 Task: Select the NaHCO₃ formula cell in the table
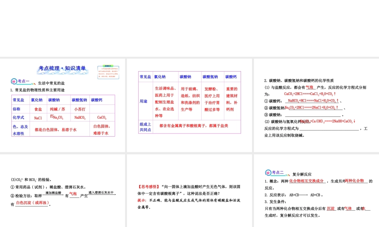pyautogui.click(x=80, y=118)
